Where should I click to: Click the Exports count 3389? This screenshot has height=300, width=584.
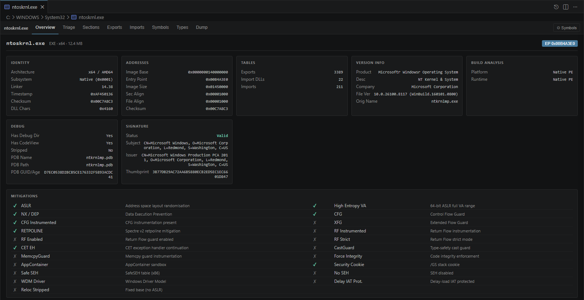(x=339, y=72)
